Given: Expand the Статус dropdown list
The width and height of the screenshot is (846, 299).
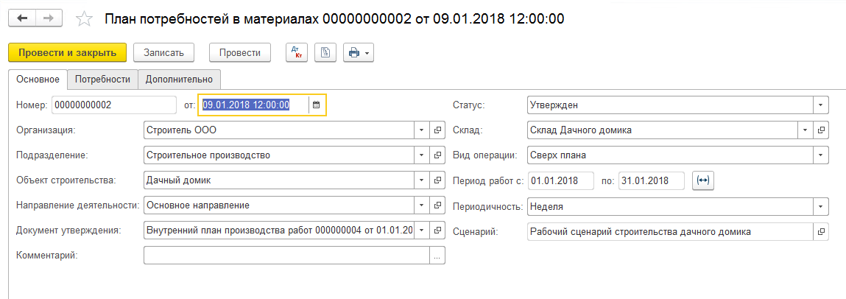Looking at the screenshot, I should click(821, 105).
